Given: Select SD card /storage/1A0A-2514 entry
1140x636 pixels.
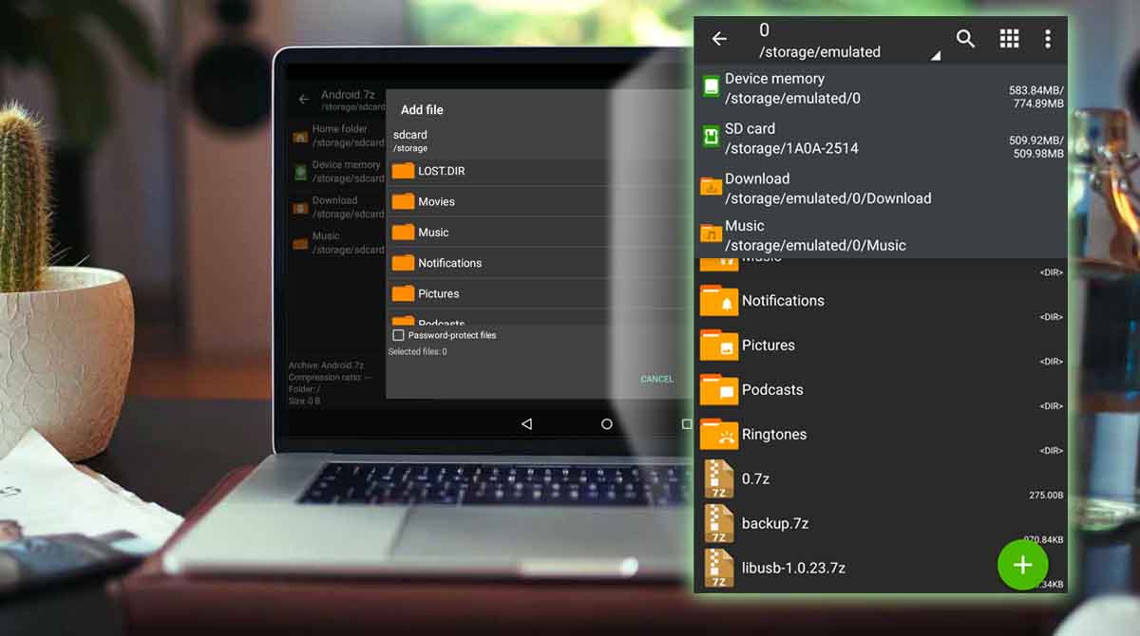Looking at the screenshot, I should point(881,138).
